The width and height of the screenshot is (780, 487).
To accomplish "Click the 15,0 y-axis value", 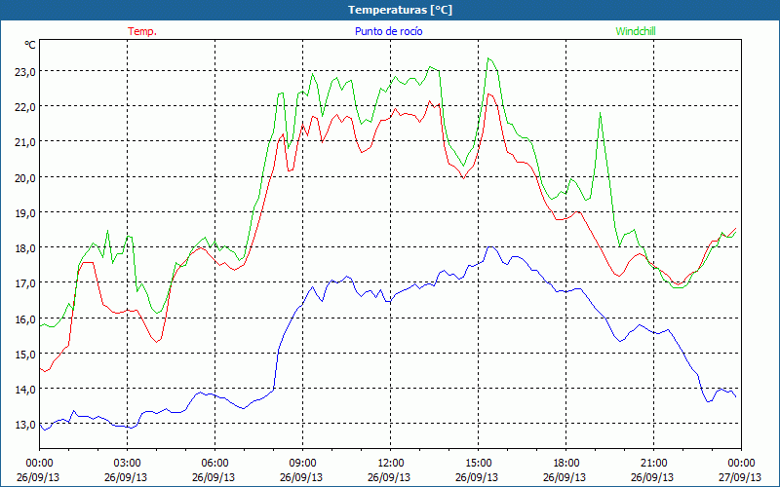I will pyautogui.click(x=25, y=354).
